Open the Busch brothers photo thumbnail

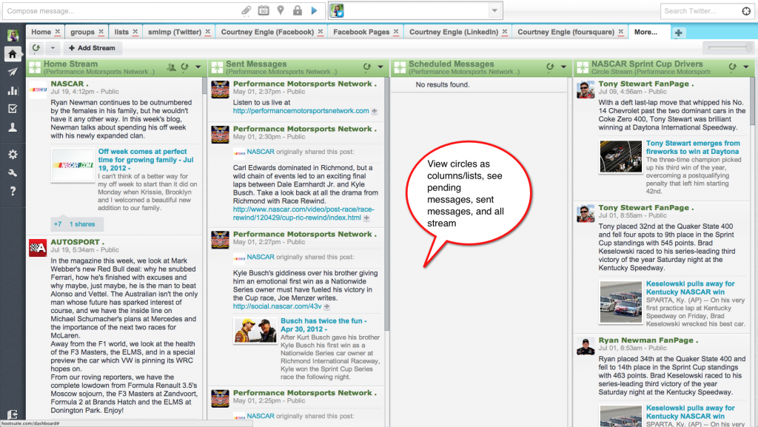[255, 330]
